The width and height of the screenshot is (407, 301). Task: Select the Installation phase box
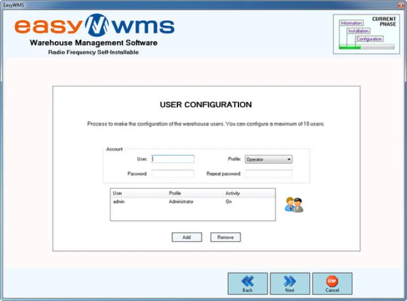tap(358, 31)
